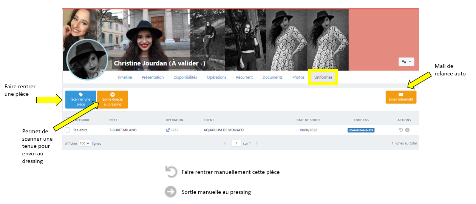Go to next page chevron in pagination

coord(257,143)
